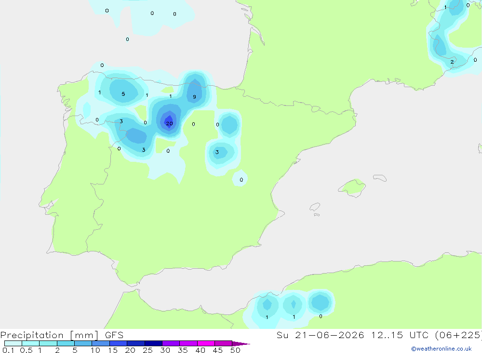
Task: Click the legend tick label '0.1'
Action: (x=8, y=350)
